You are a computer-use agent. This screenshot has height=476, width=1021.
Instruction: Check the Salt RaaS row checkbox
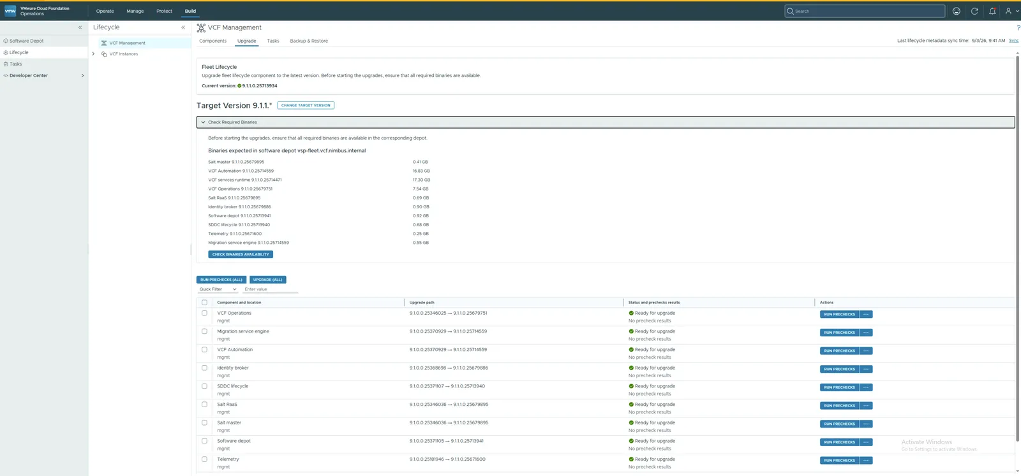point(204,404)
